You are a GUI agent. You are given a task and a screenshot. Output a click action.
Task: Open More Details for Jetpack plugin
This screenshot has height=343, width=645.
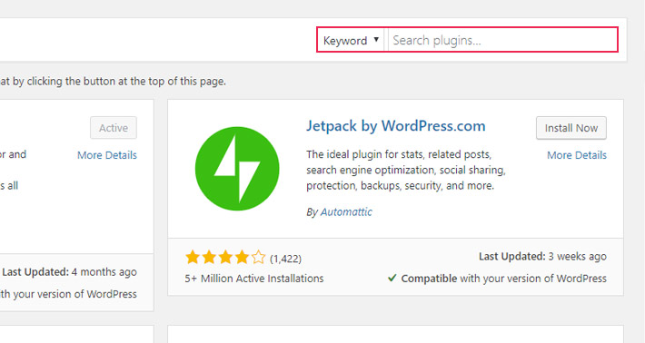point(577,155)
